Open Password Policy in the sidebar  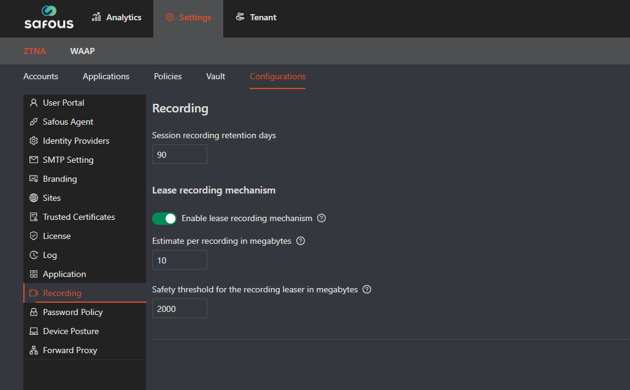coord(72,313)
